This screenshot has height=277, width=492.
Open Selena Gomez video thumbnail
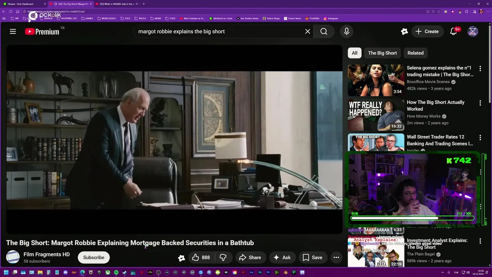tap(376, 80)
